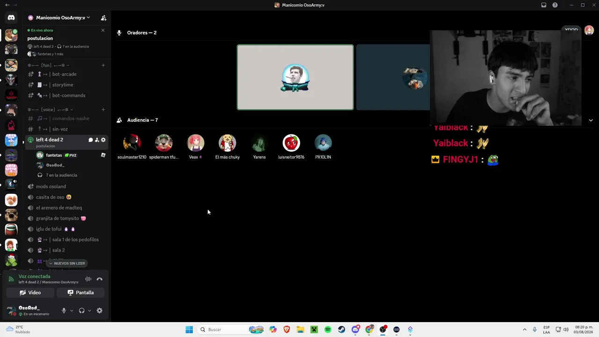
Task: Open PX10L1N audience member avatar
Action: click(323, 143)
